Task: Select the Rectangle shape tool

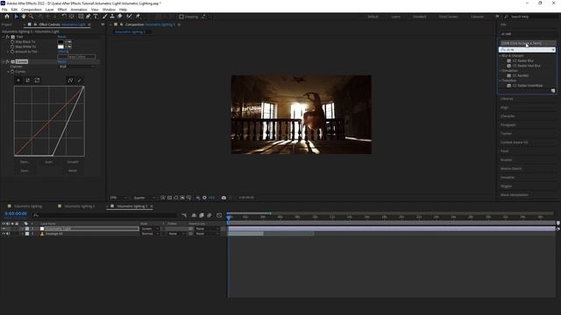Action: [x=81, y=17]
